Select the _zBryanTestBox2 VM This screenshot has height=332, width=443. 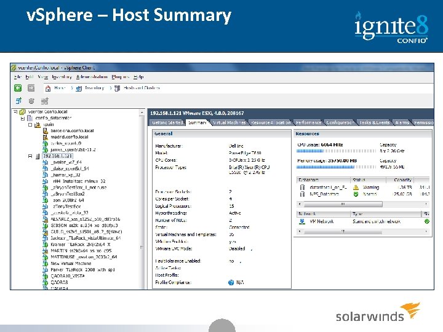coord(68,194)
